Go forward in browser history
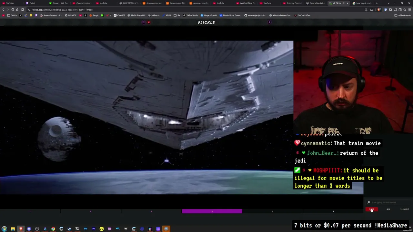 (8, 10)
